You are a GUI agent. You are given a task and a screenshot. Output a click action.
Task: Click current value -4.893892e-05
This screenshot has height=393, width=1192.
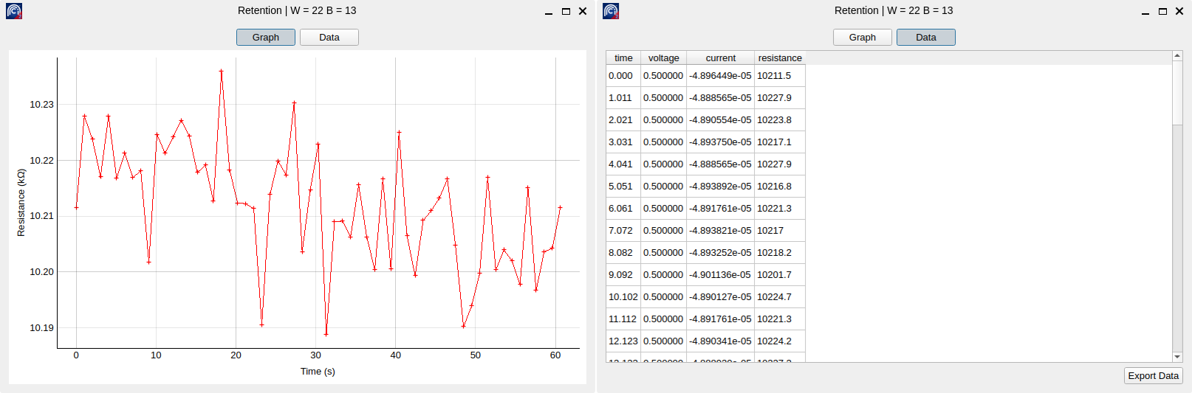720,187
